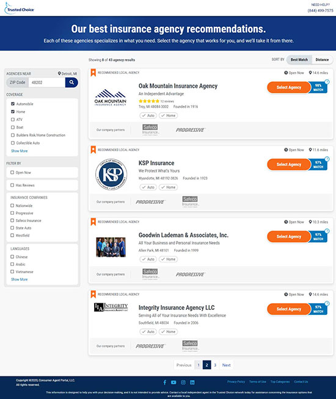Viewport: 336px width, 399px height.
Task: Click the Detroit, MI location pin icon
Action: pyautogui.click(x=59, y=73)
